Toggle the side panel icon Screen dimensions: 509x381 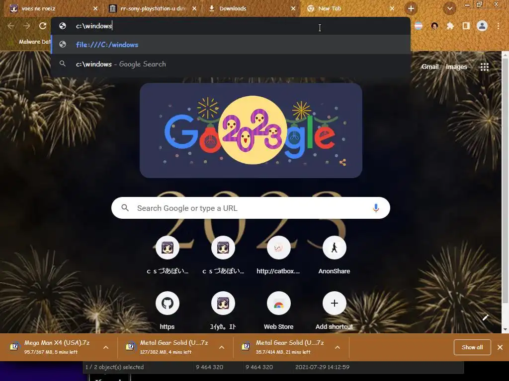click(466, 26)
